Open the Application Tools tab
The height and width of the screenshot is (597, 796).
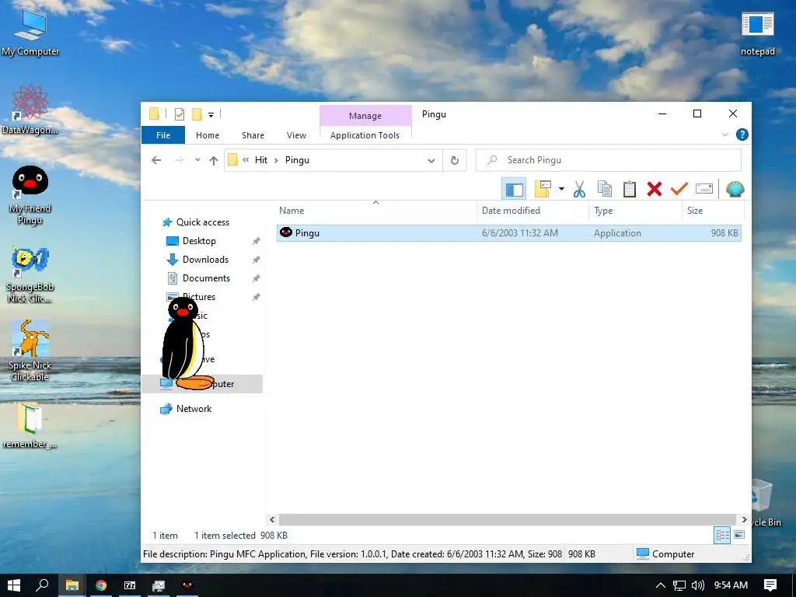(365, 135)
